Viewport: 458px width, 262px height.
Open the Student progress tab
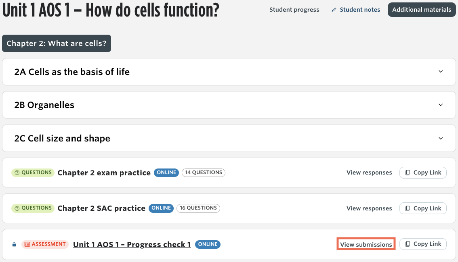(x=294, y=10)
